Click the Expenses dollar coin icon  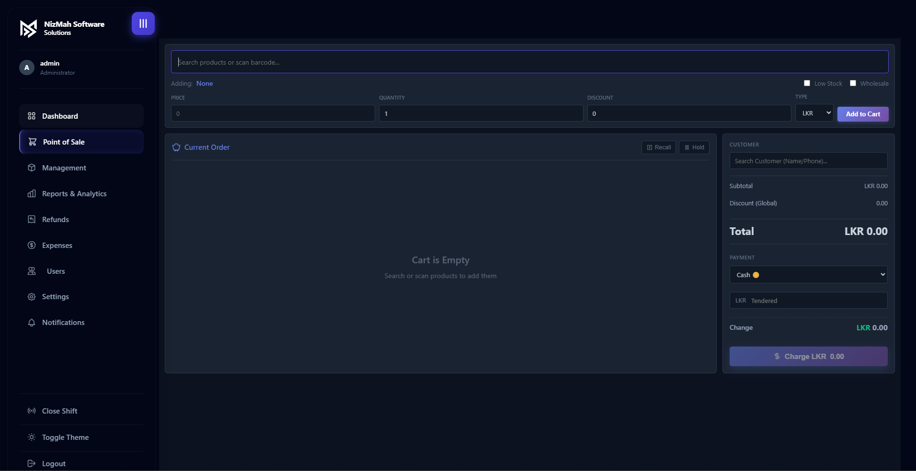coord(32,245)
